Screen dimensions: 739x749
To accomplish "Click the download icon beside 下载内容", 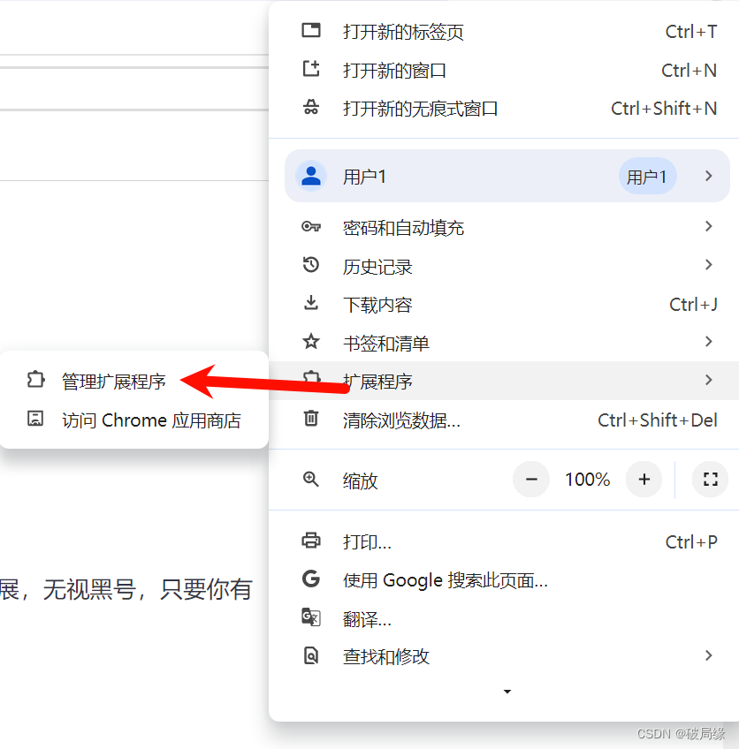I will coord(311,304).
